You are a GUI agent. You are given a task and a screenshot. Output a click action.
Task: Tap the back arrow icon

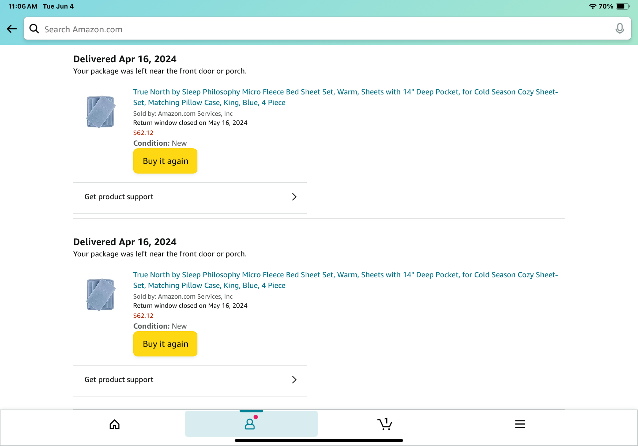point(12,29)
